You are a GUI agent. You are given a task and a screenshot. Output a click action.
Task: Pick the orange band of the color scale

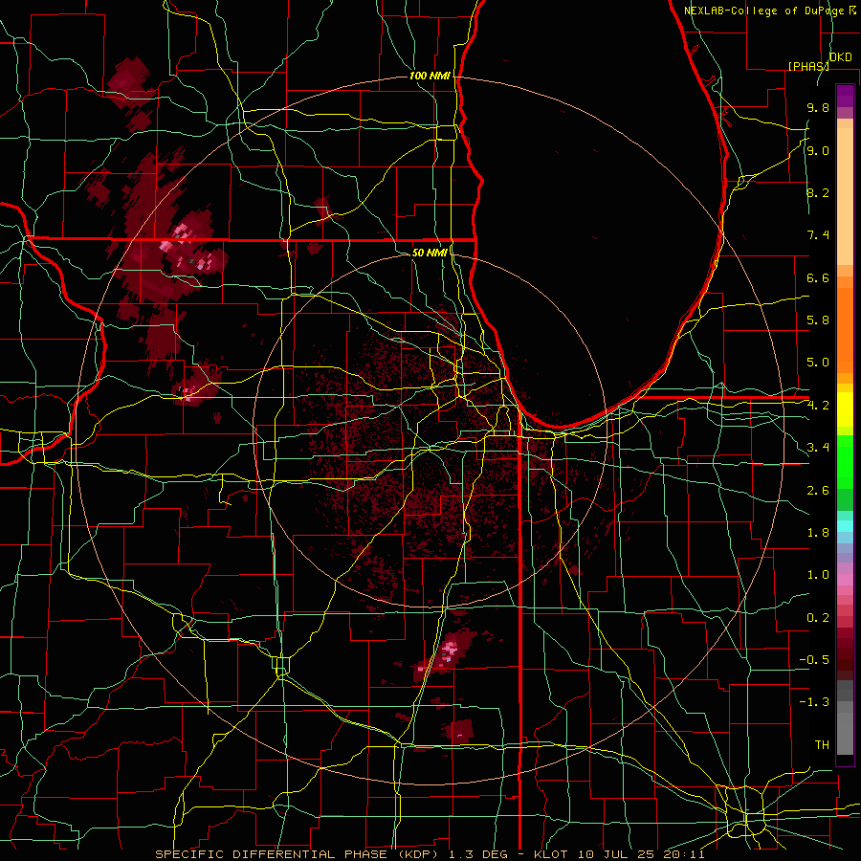(845, 329)
